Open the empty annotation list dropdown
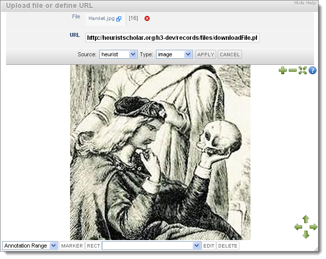Image resolution: width=326 pixels, height=259 pixels. coord(152,246)
